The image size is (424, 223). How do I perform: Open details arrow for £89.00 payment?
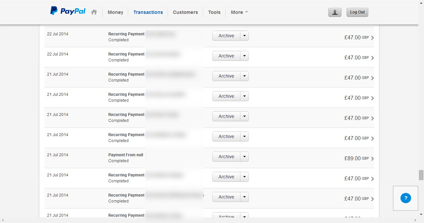[x=373, y=159]
